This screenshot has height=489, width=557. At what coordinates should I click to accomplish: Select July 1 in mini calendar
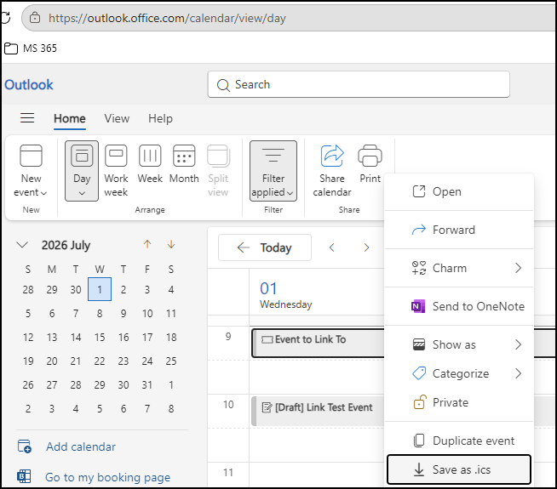(100, 289)
